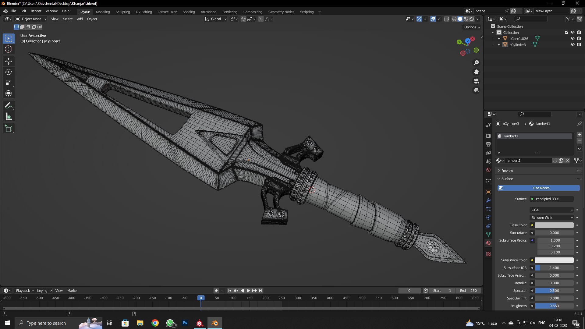This screenshot has width=585, height=329.
Task: Activate the Move tool
Action: [x=9, y=61]
